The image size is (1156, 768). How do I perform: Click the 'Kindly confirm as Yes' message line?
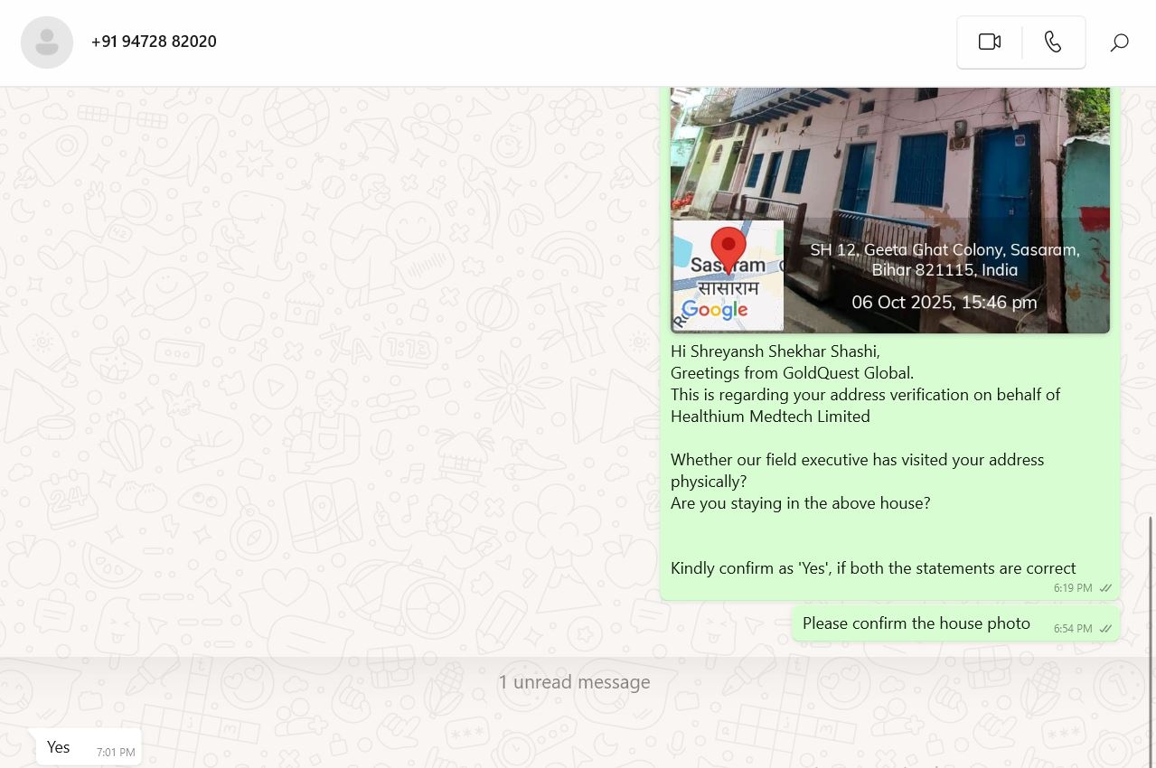click(x=873, y=568)
